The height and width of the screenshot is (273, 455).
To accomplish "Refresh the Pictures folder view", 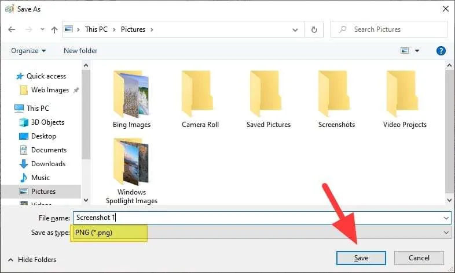I will 314,29.
